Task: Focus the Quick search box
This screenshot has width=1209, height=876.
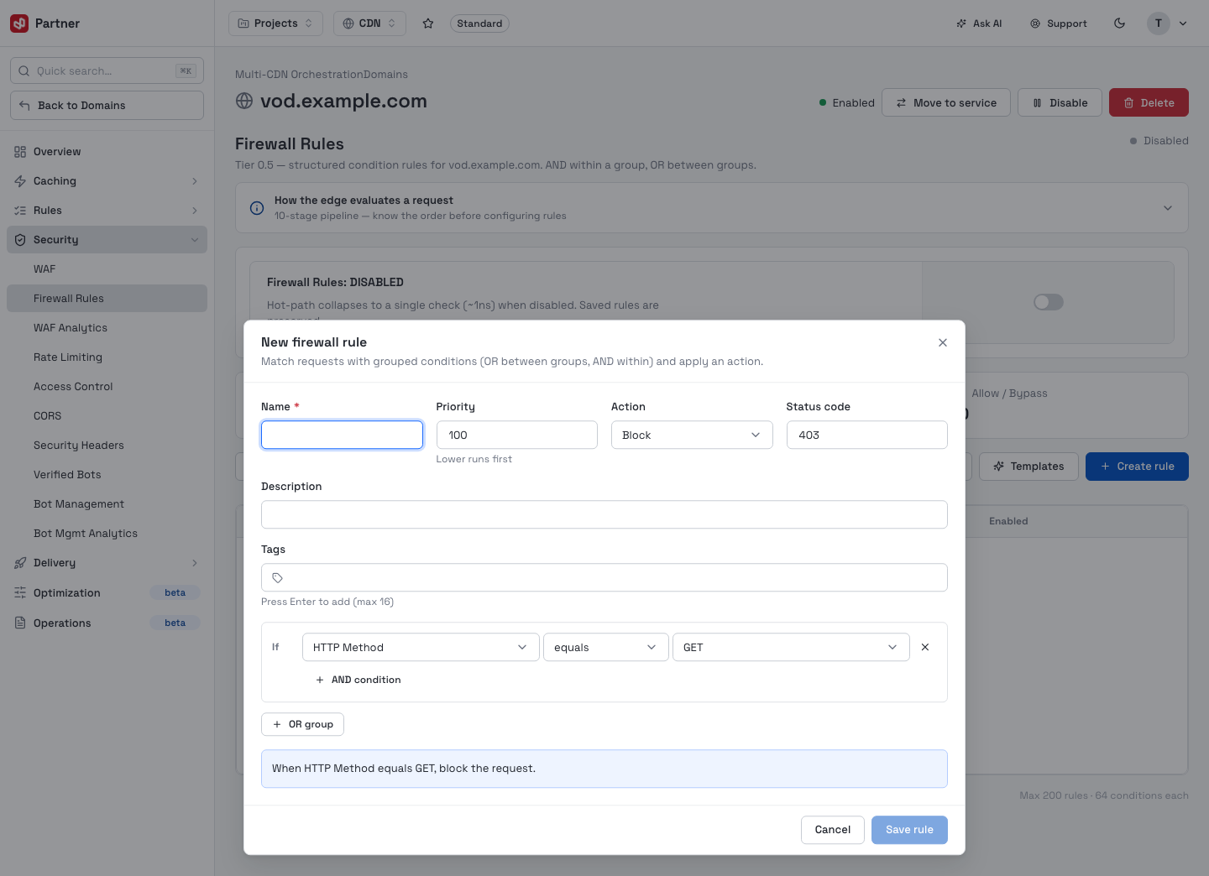Action: [x=107, y=71]
